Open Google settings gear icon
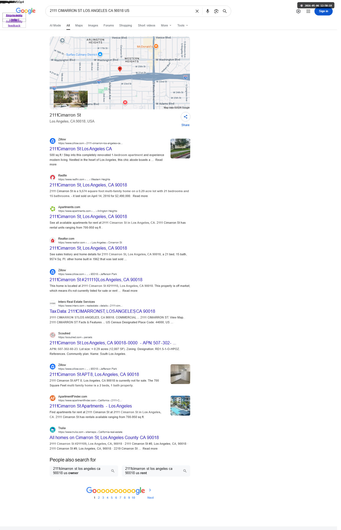The width and height of the screenshot is (341, 530). pyautogui.click(x=298, y=11)
